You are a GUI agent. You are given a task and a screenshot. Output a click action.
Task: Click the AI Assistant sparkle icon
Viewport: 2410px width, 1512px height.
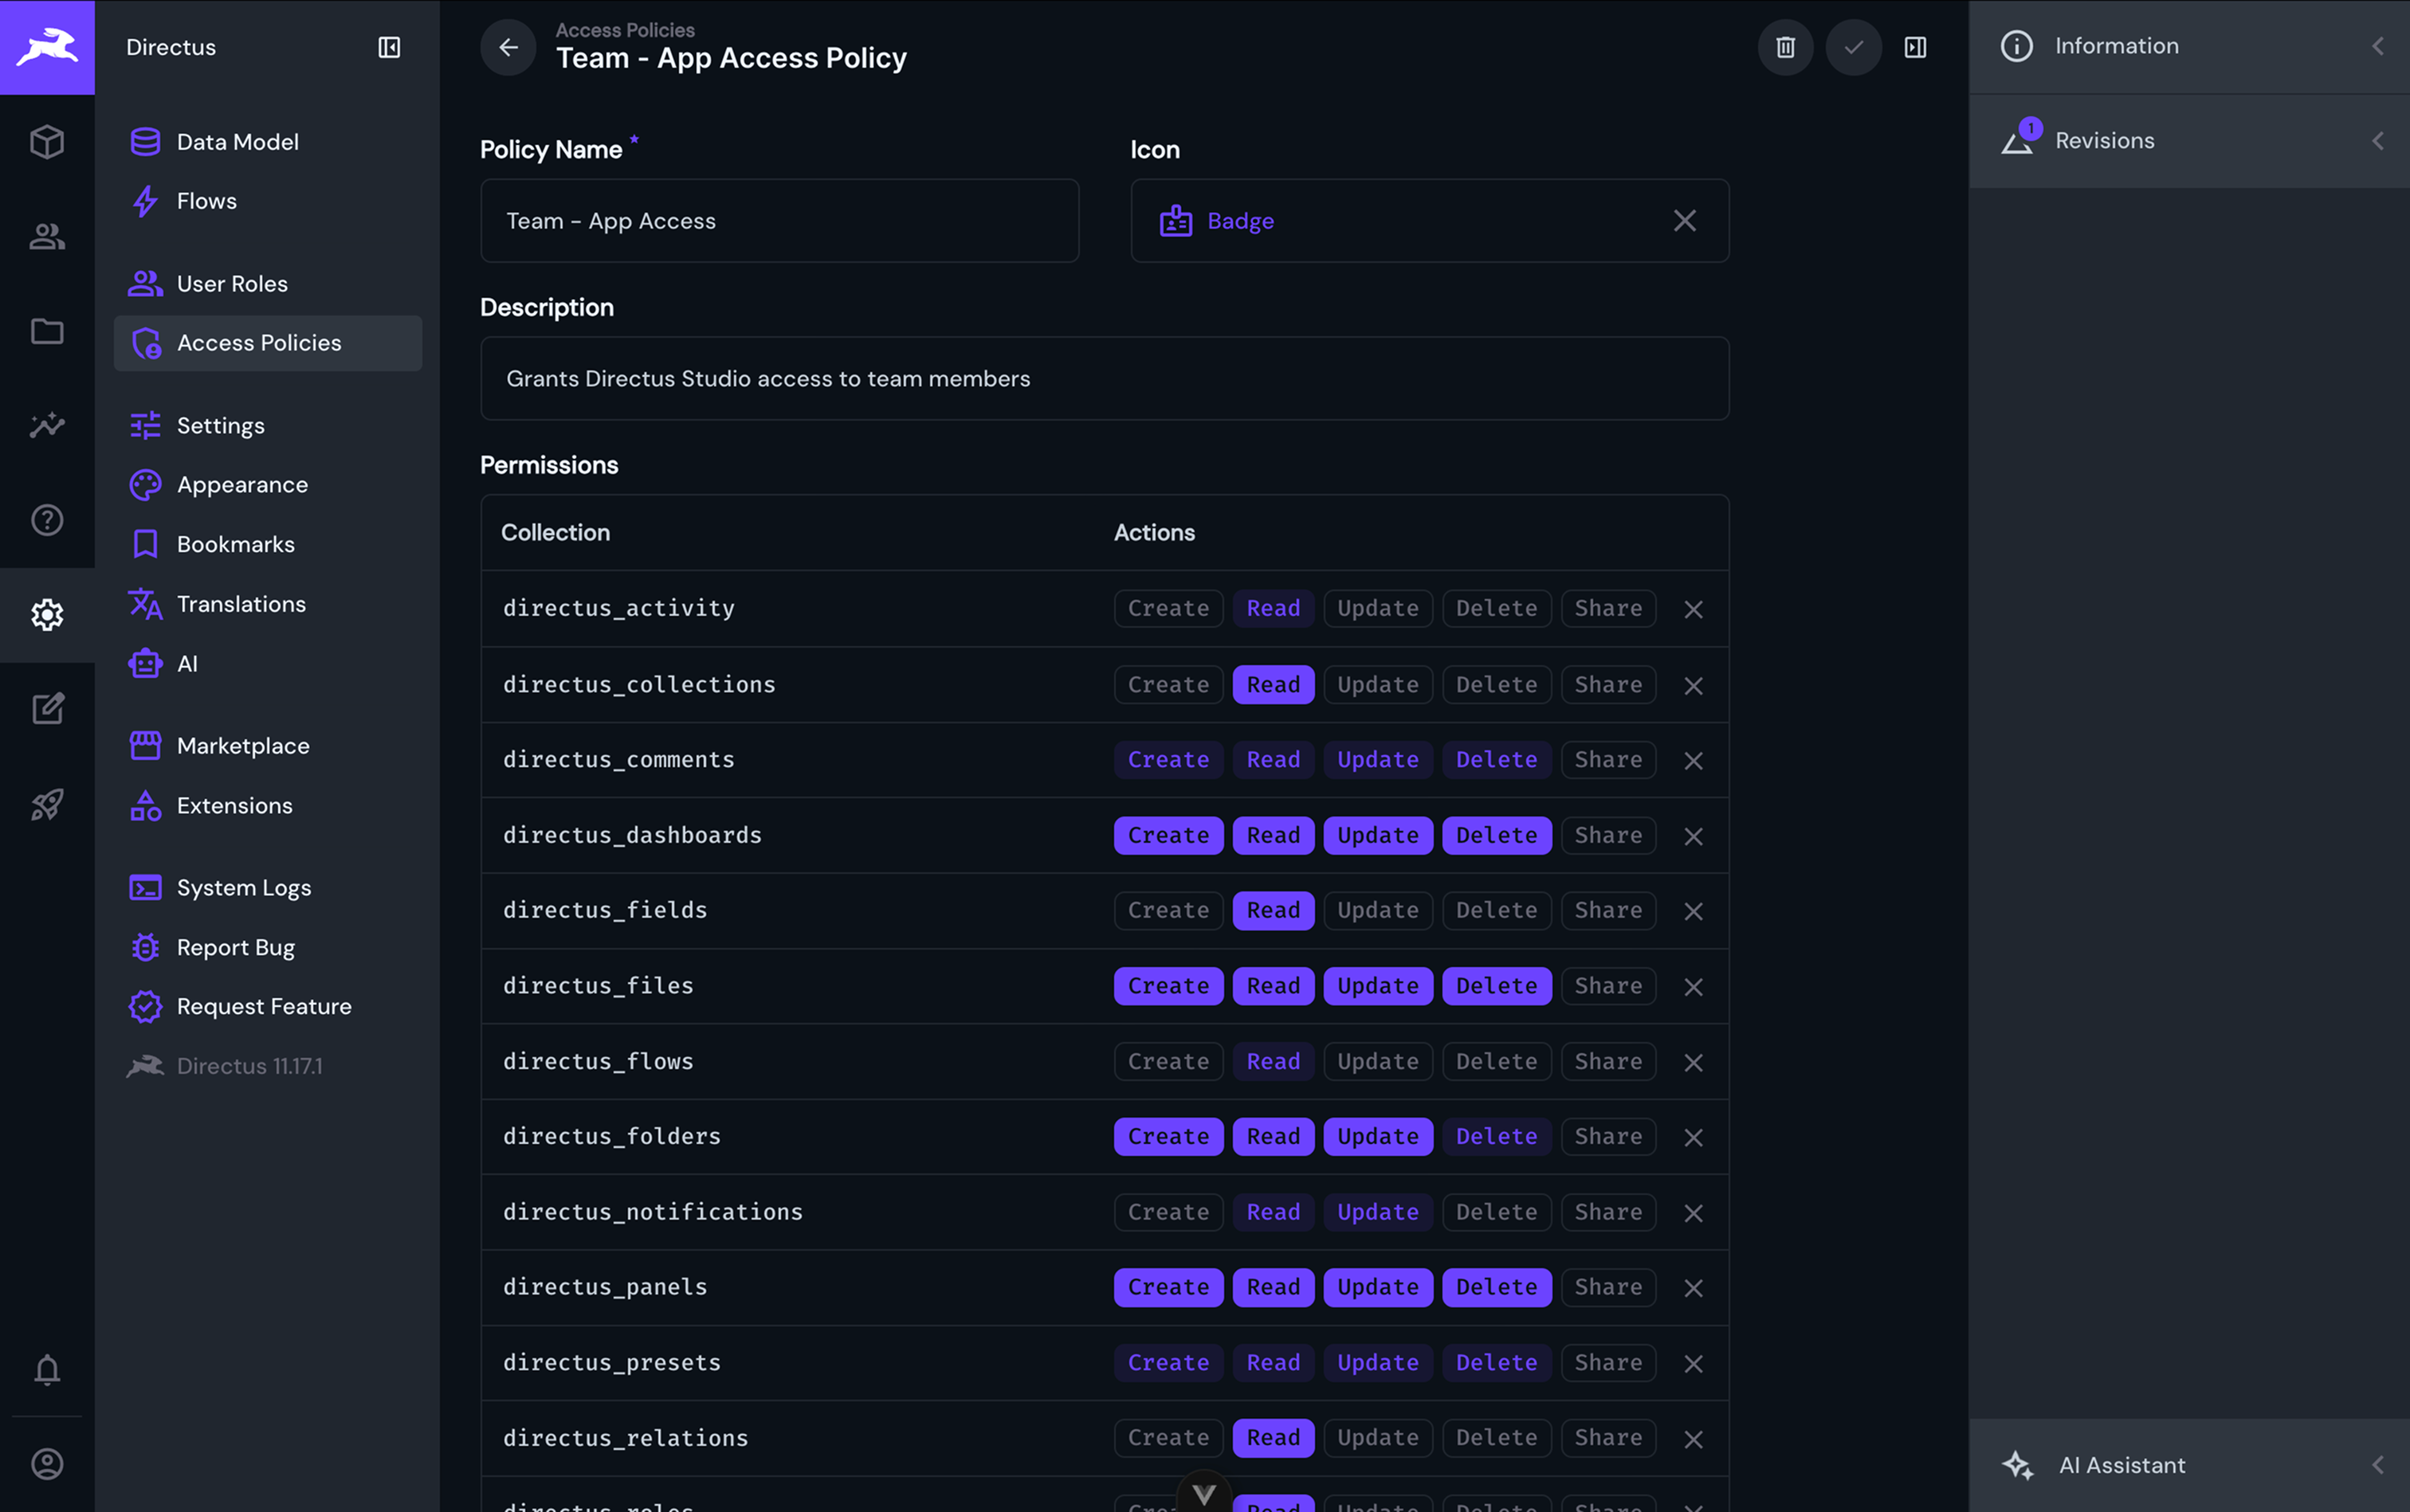click(2017, 1465)
